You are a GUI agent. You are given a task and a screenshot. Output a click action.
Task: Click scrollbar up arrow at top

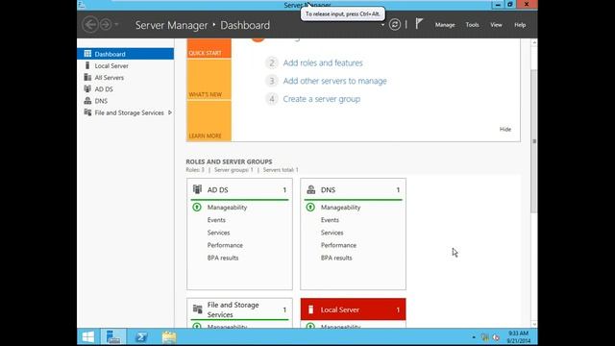tap(534, 42)
